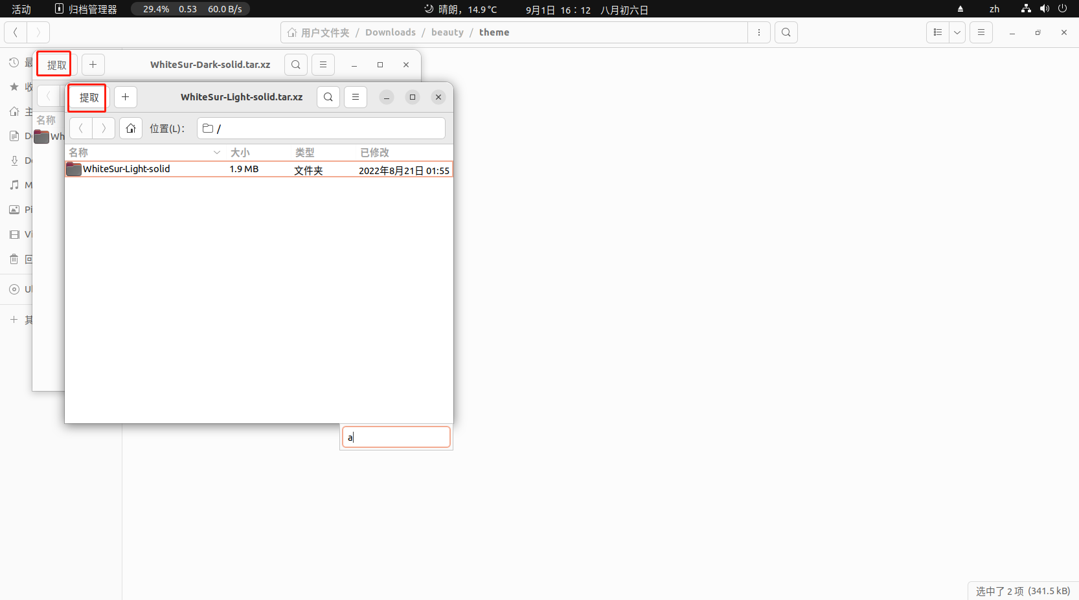Close the WhiteSur-Light-solid archive window
This screenshot has height=600, width=1079.
pyautogui.click(x=438, y=97)
